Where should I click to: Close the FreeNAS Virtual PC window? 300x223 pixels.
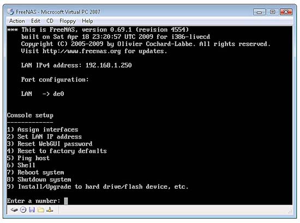[286, 12]
